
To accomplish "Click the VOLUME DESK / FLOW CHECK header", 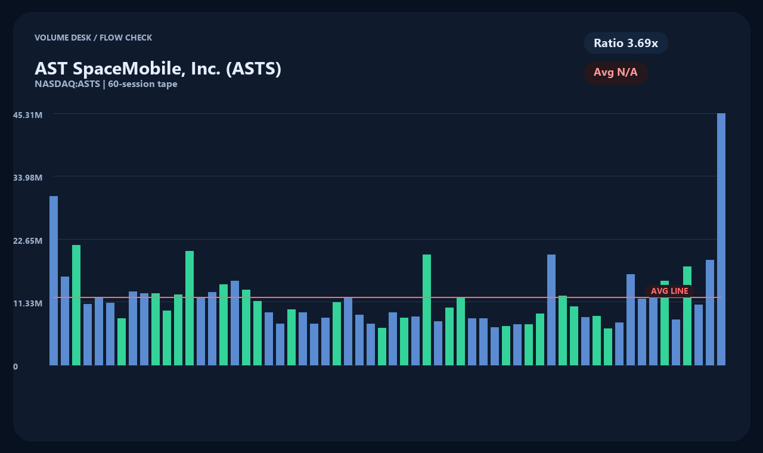I will (94, 38).
